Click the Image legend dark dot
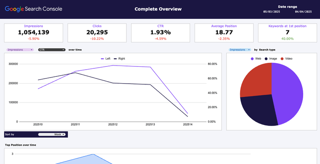Viewport: 320px width, 164px height. [266, 59]
